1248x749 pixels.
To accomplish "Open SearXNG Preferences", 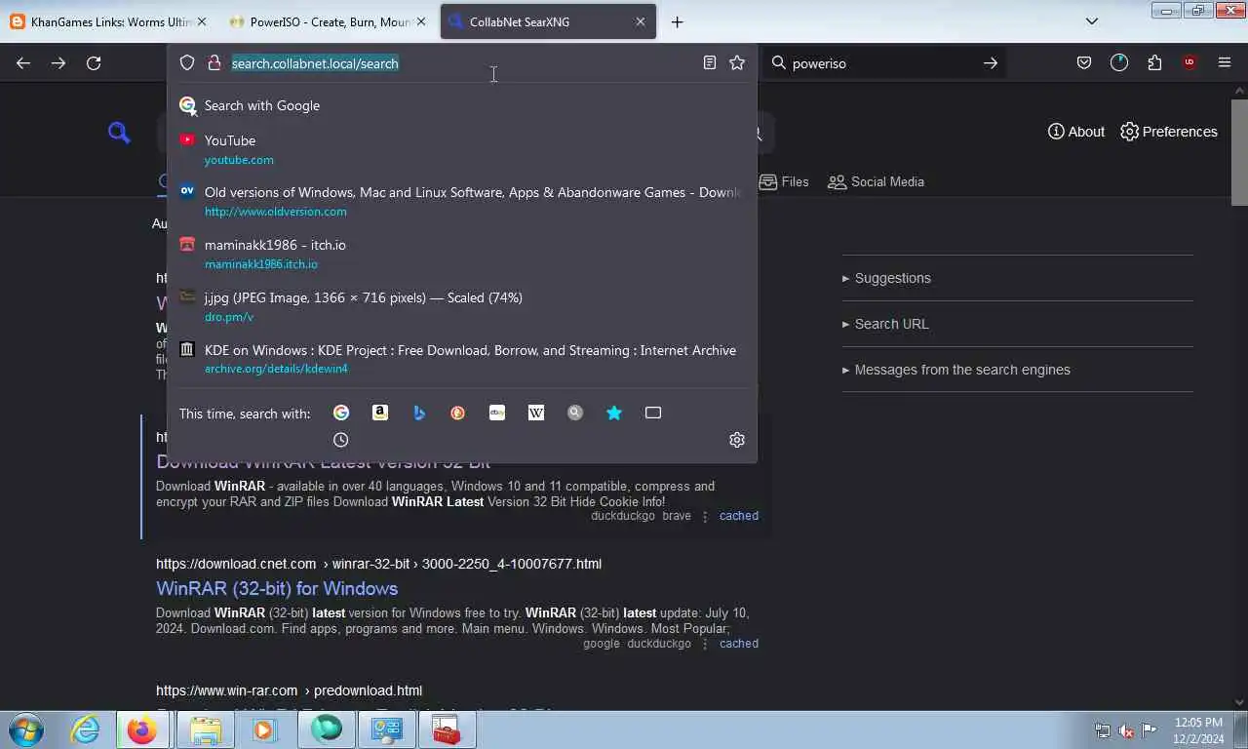I will [1169, 132].
